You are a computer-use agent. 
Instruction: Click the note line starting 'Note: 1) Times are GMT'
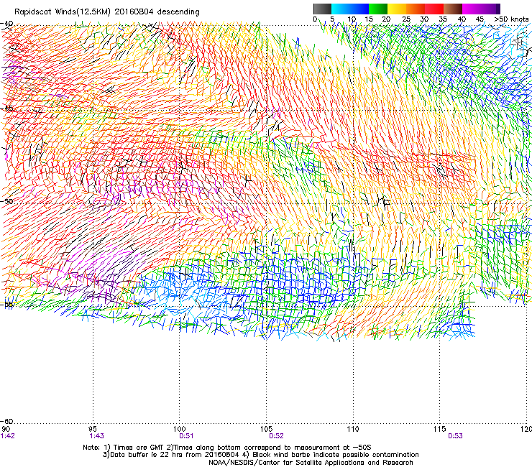227,448
